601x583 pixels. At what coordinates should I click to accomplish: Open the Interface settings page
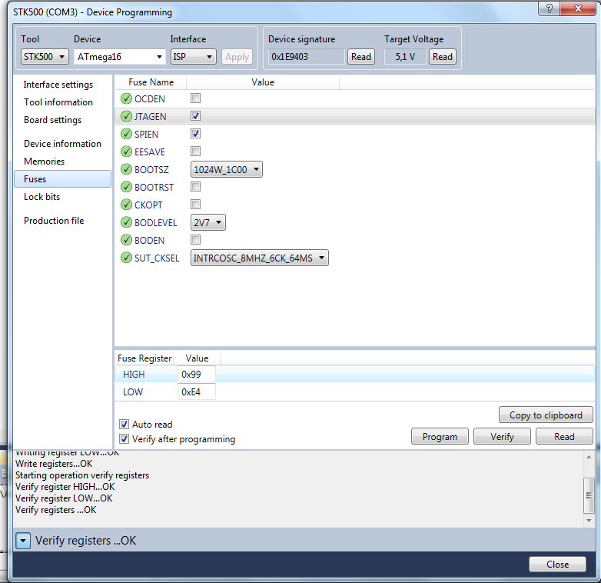pos(58,85)
